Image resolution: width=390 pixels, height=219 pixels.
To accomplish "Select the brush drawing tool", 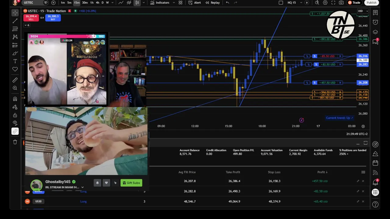I will pyautogui.click(x=15, y=53).
